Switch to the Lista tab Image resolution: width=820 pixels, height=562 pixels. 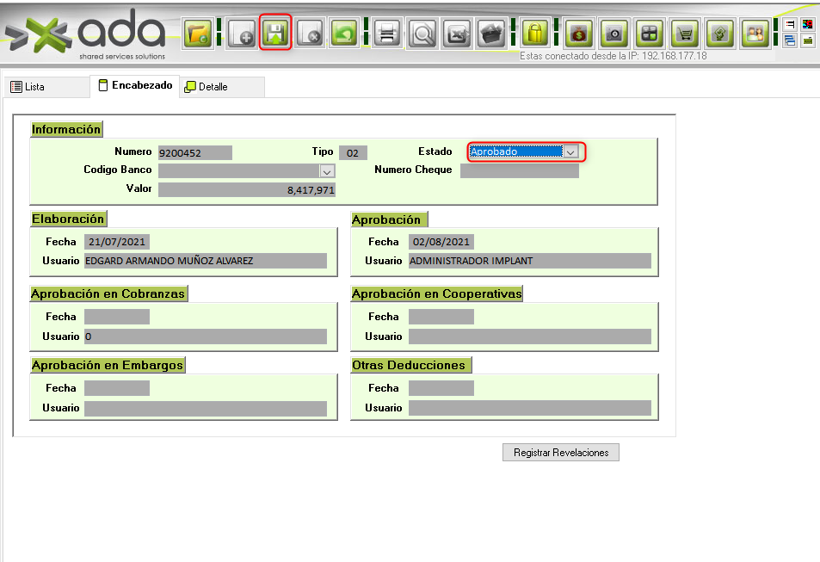28,87
